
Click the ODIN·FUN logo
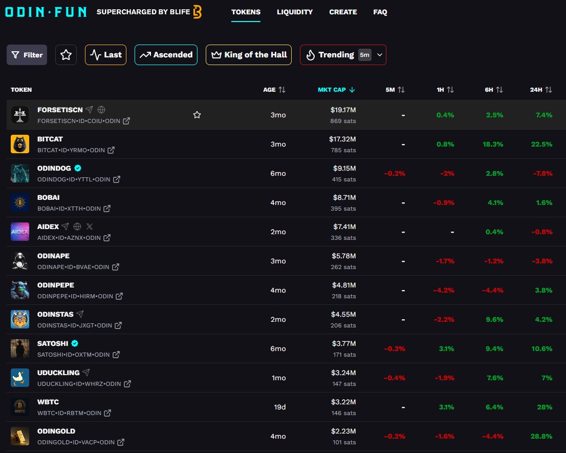tap(46, 12)
